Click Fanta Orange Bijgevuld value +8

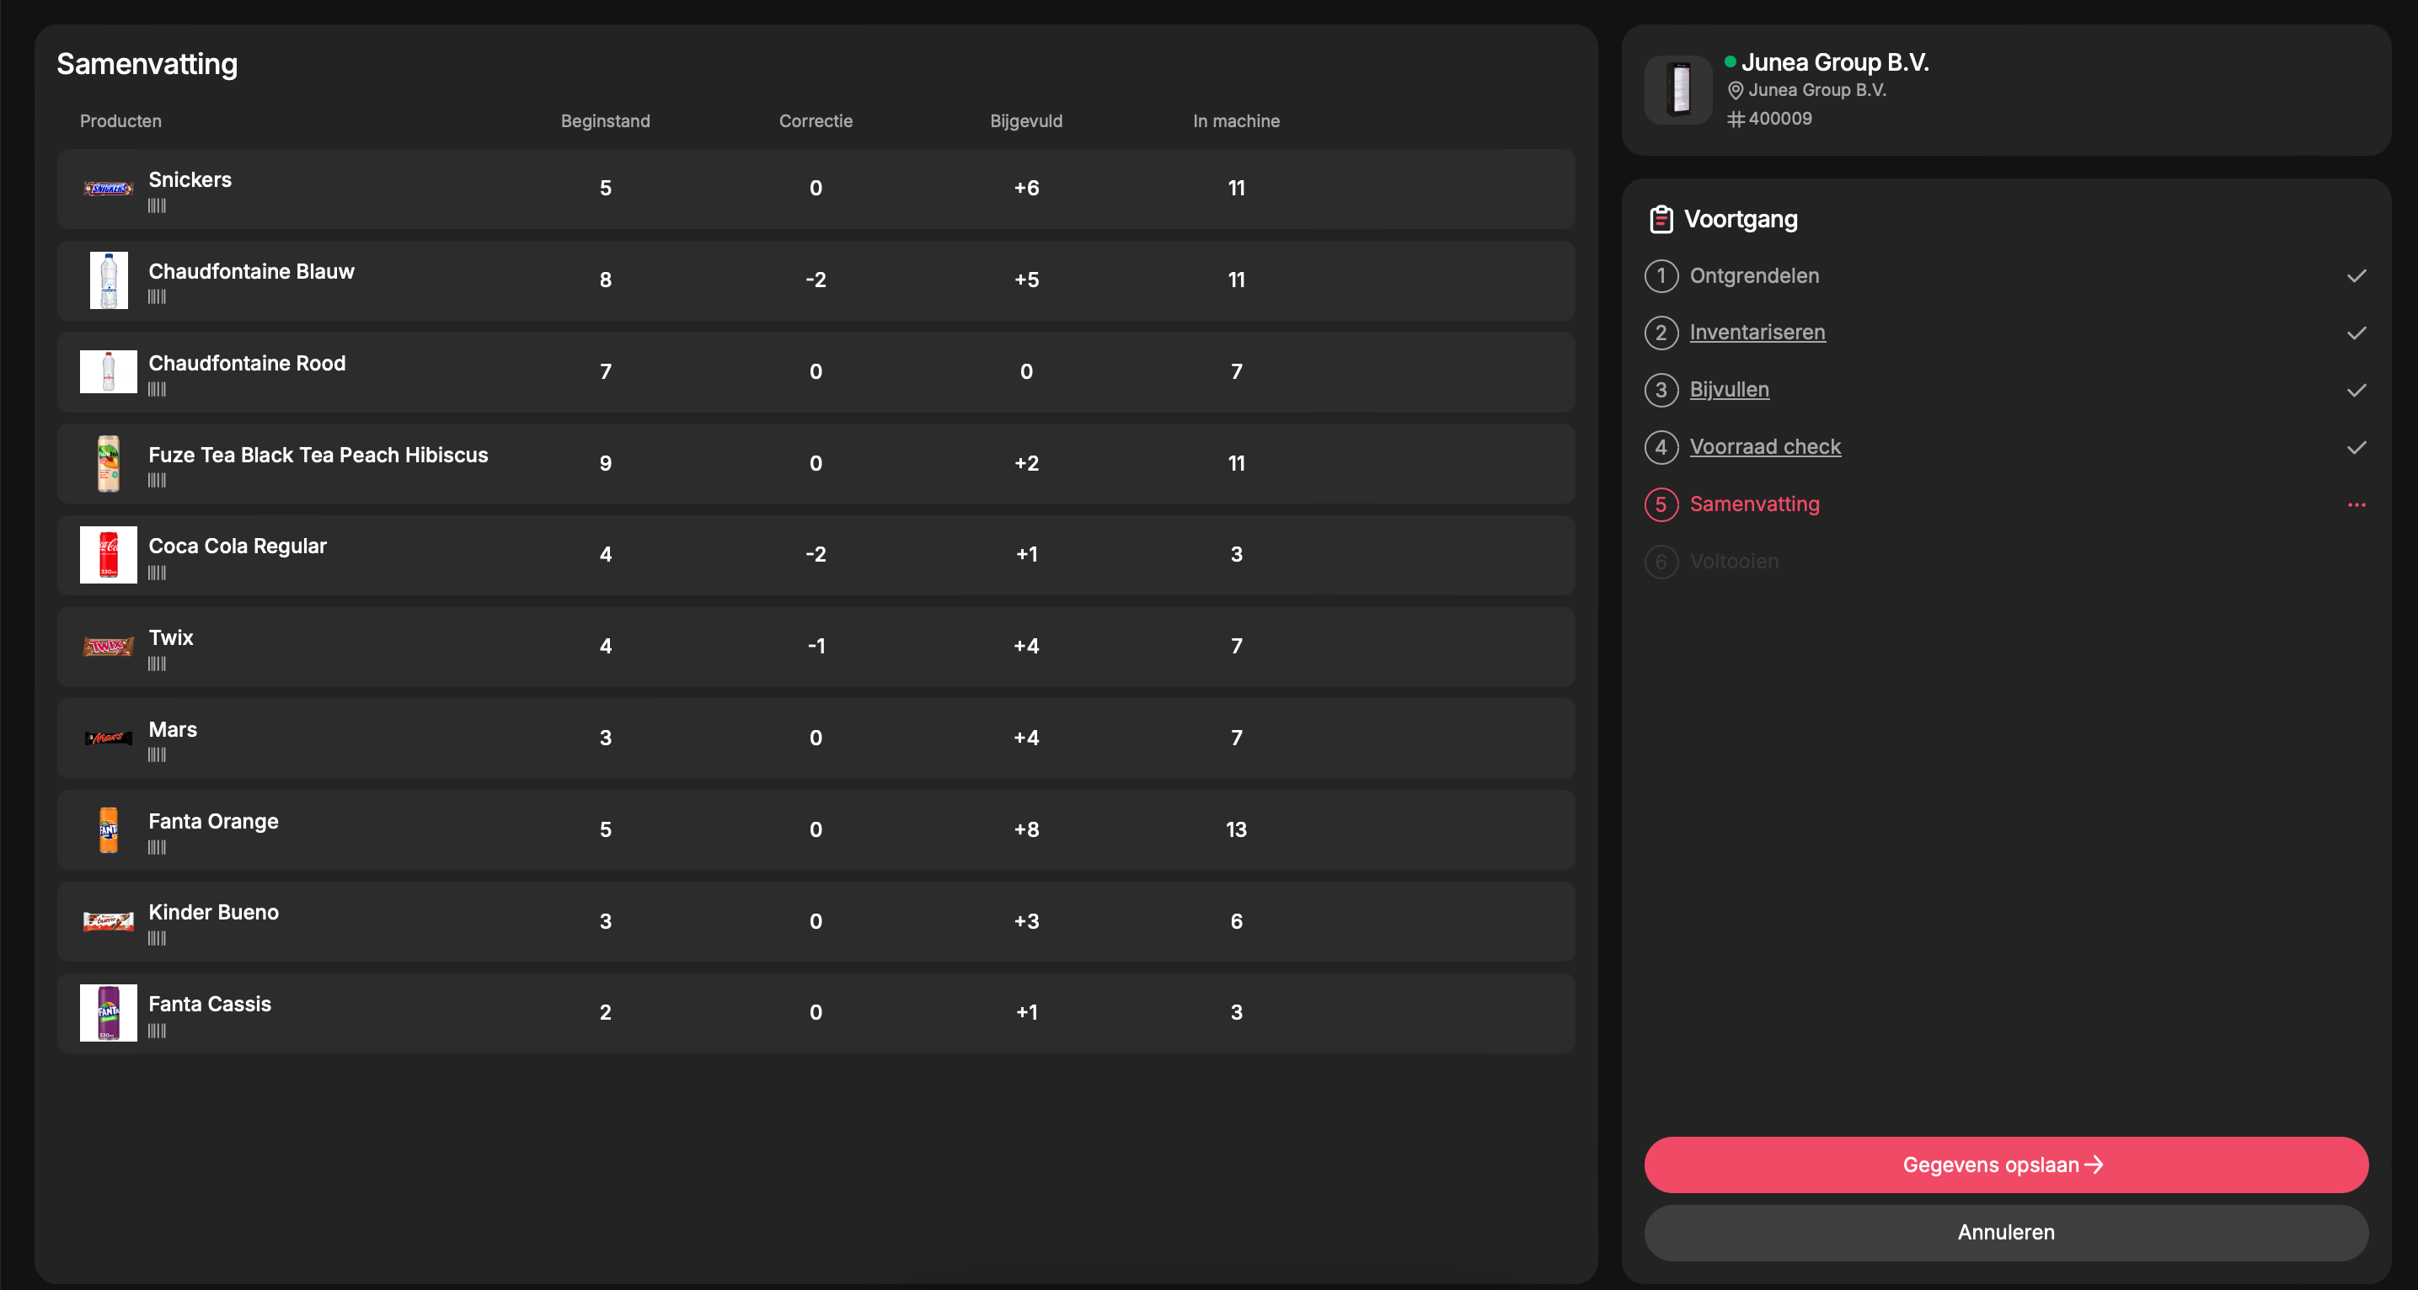click(x=1026, y=830)
